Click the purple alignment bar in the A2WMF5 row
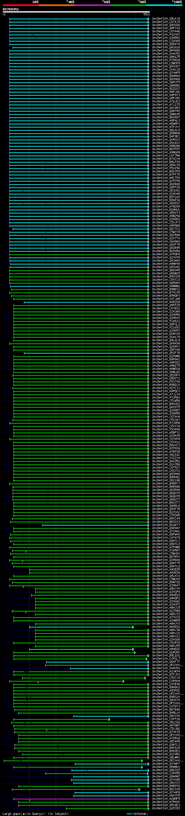This screenshot has height=816, width=185. pyautogui.click(x=81, y=799)
